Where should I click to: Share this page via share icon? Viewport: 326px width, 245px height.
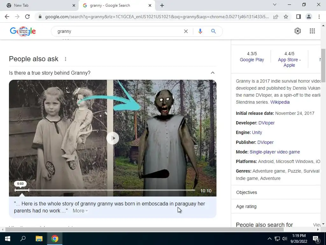tap(276, 17)
